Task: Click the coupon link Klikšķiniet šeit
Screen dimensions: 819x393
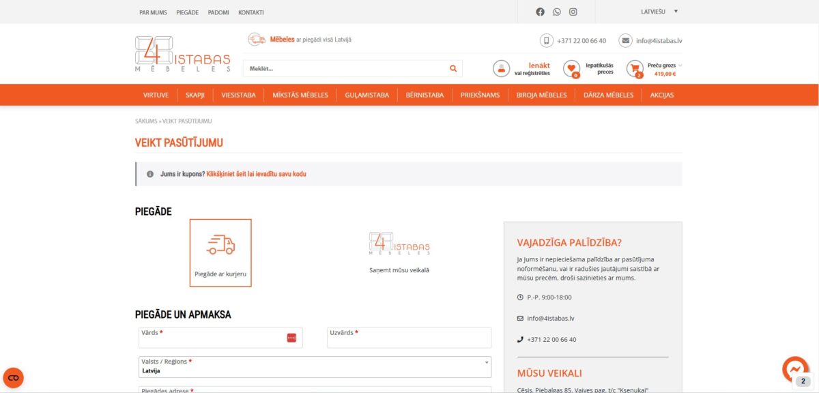Action: pyautogui.click(x=235, y=174)
